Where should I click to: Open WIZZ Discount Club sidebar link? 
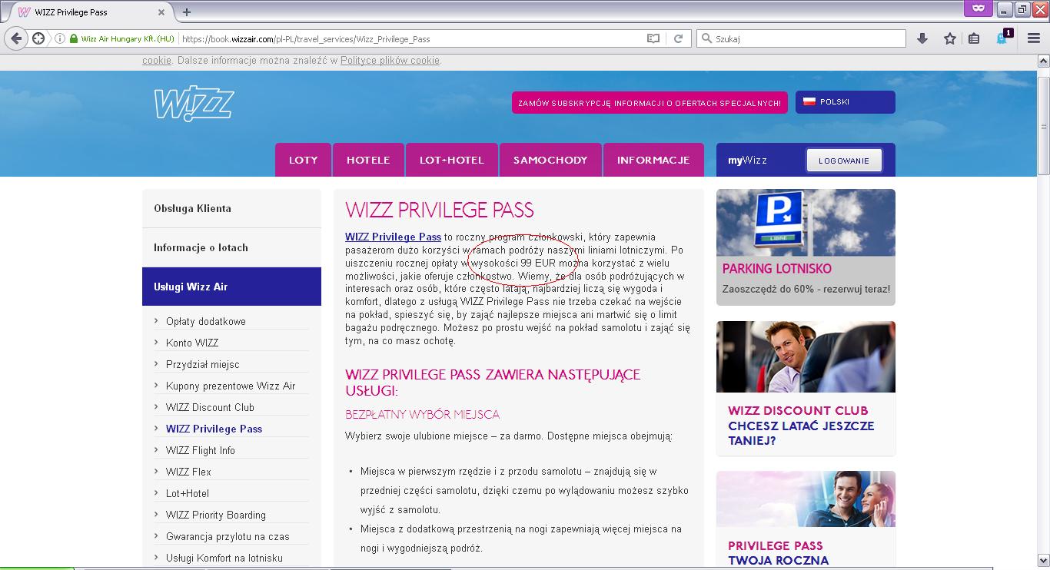[x=210, y=407]
